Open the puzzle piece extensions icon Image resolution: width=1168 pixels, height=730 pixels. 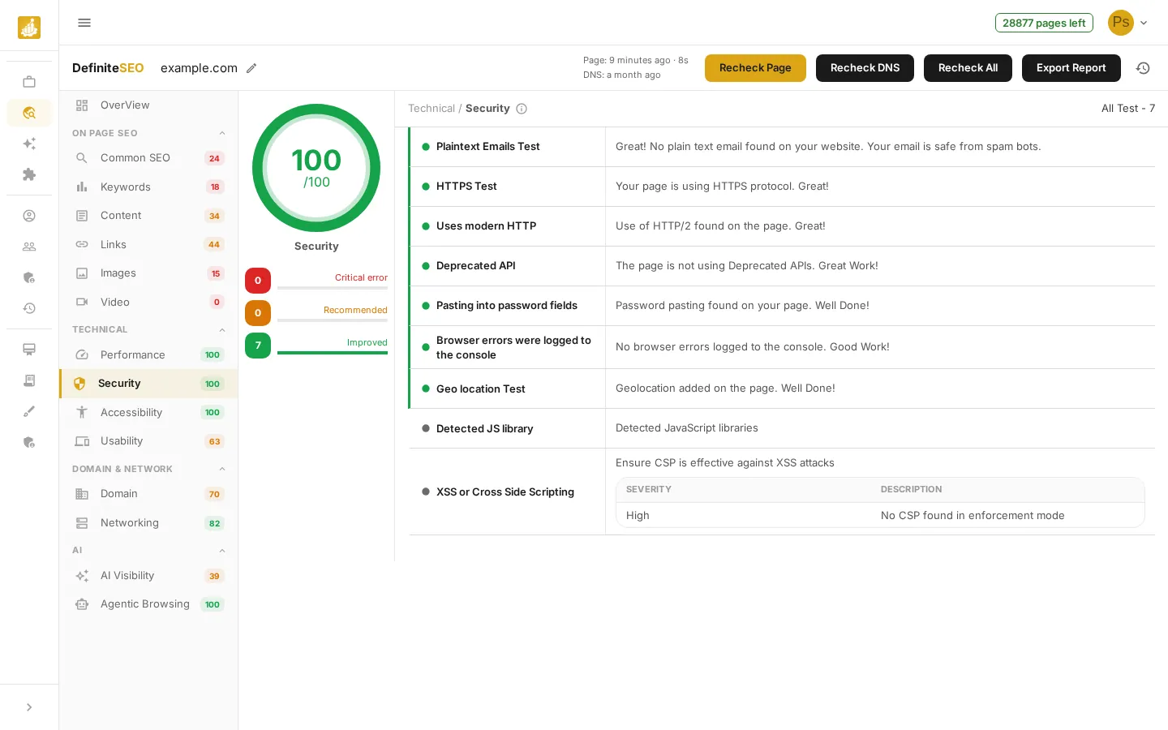[x=29, y=174]
